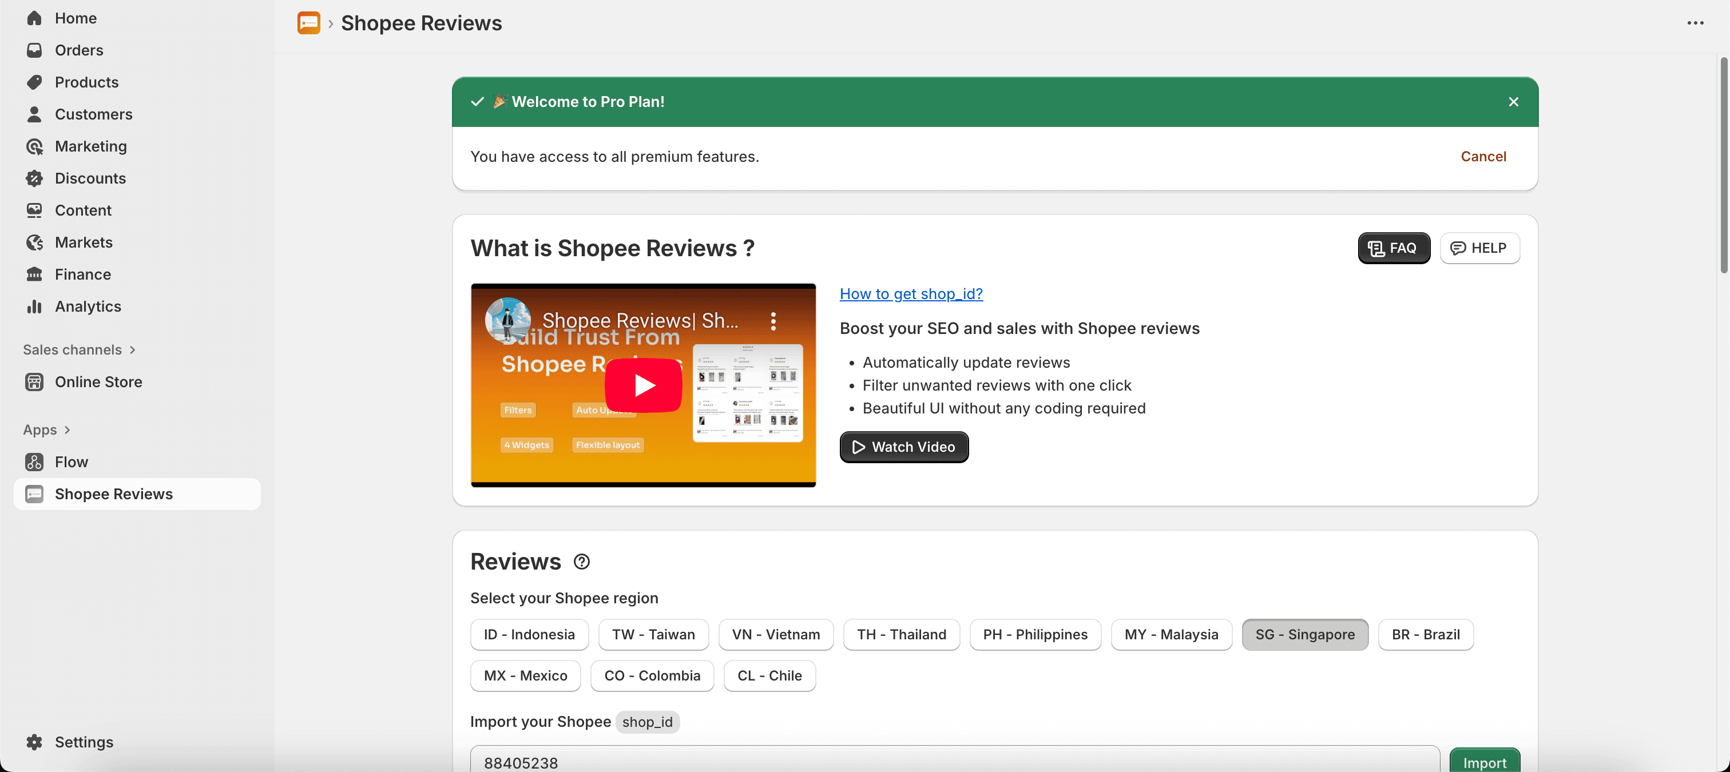Open Settings with the gear icon
Viewport: 1730px width, 772px height.
point(35,742)
